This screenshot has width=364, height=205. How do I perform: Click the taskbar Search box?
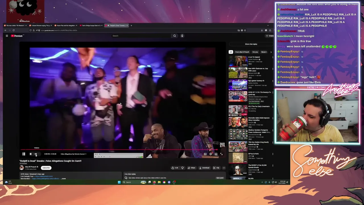pyautogui.click(x=134, y=182)
